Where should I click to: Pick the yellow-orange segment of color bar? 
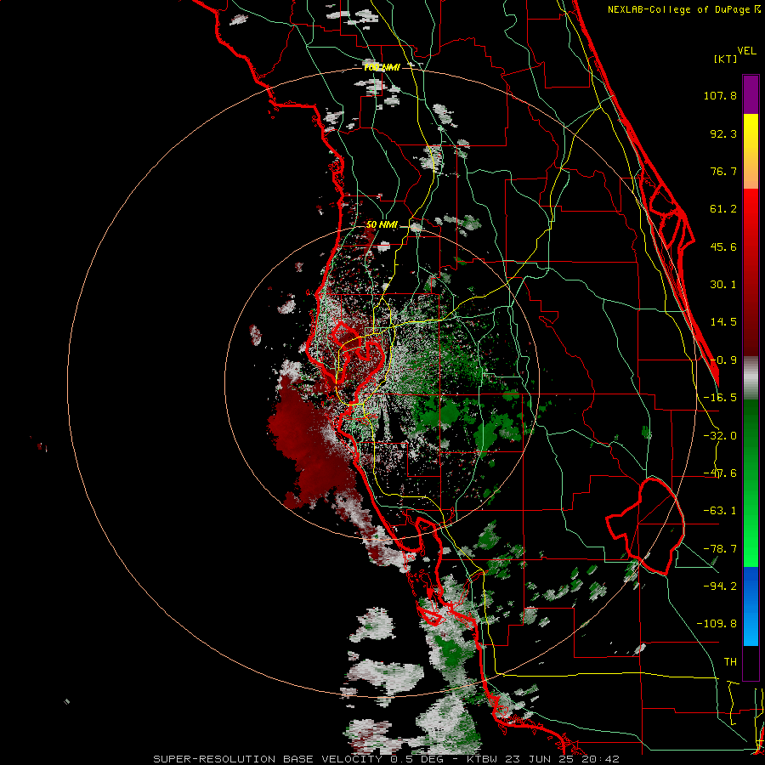(x=751, y=152)
